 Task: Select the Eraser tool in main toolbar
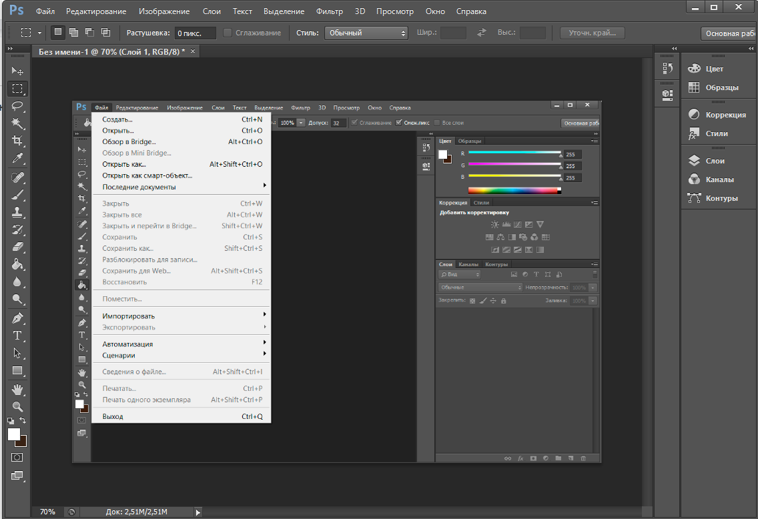point(17,247)
